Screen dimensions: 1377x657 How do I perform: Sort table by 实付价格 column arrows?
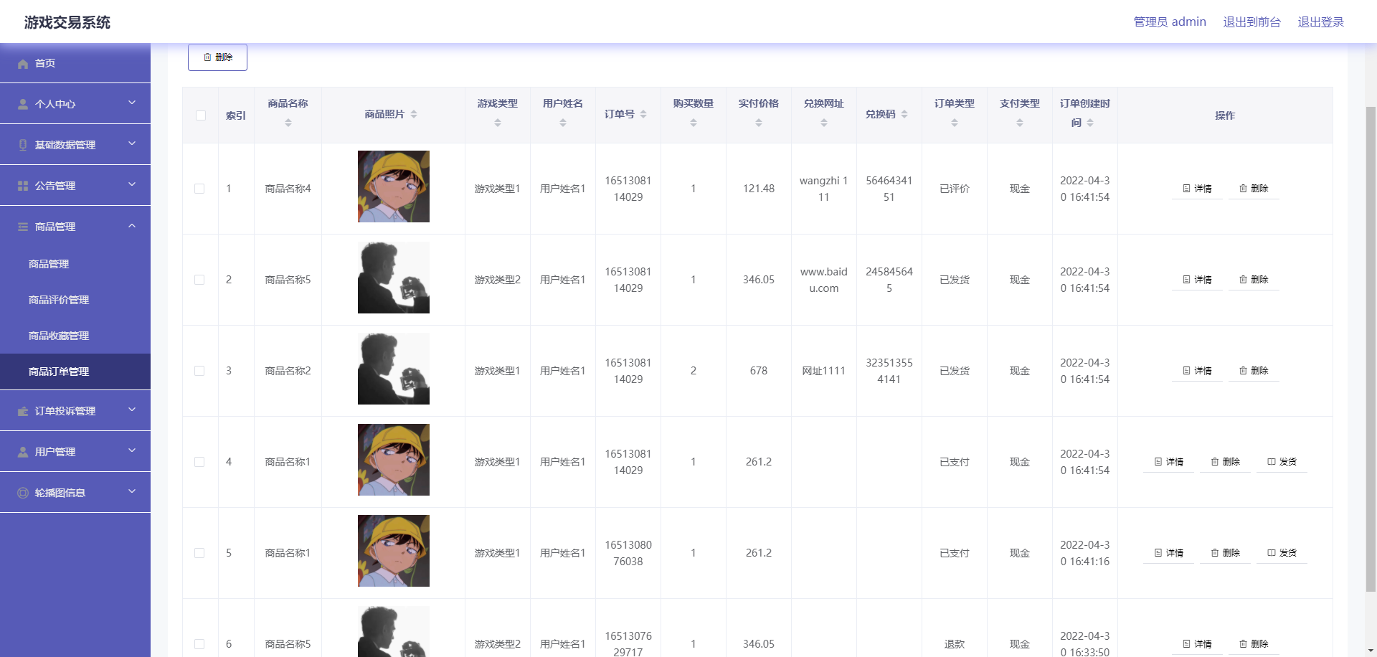[759, 123]
